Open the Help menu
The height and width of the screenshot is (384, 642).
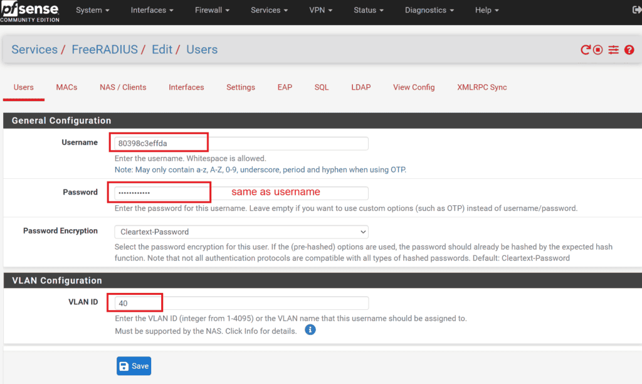pos(487,10)
